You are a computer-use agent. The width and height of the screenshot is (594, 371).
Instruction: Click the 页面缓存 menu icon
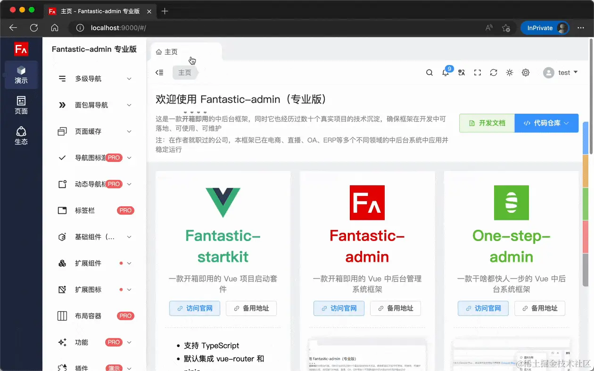point(62,131)
